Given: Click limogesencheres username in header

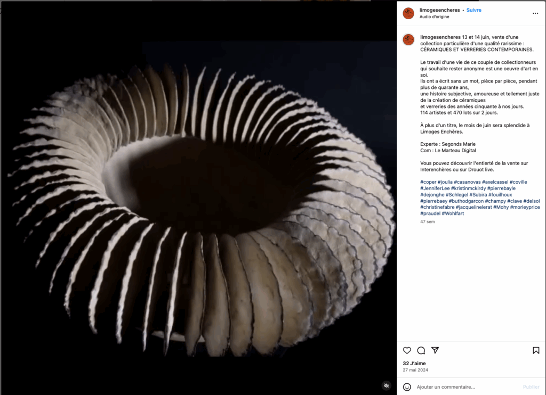Looking at the screenshot, I should pos(440,10).
